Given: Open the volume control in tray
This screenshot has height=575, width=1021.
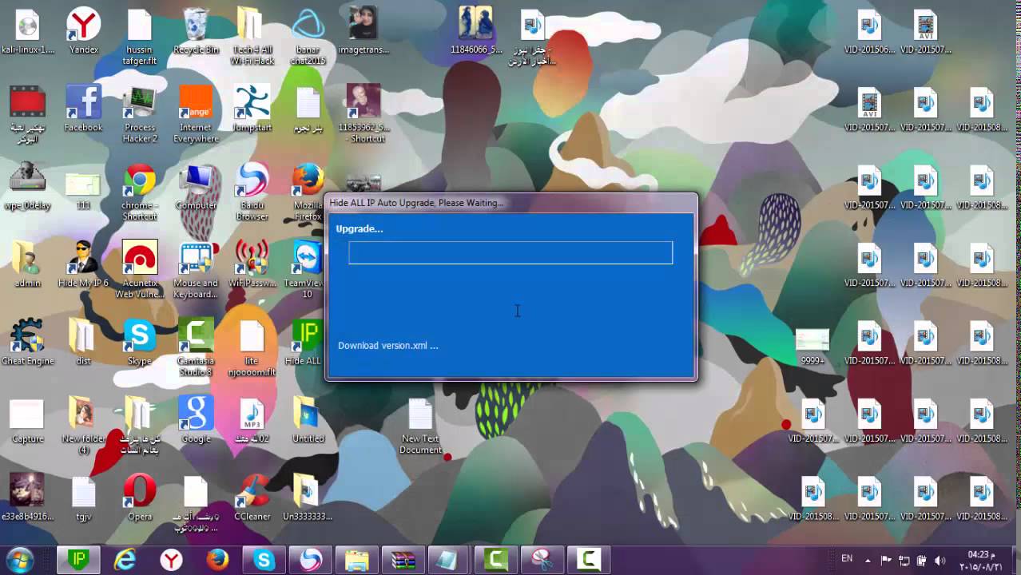Looking at the screenshot, I should click(940, 560).
